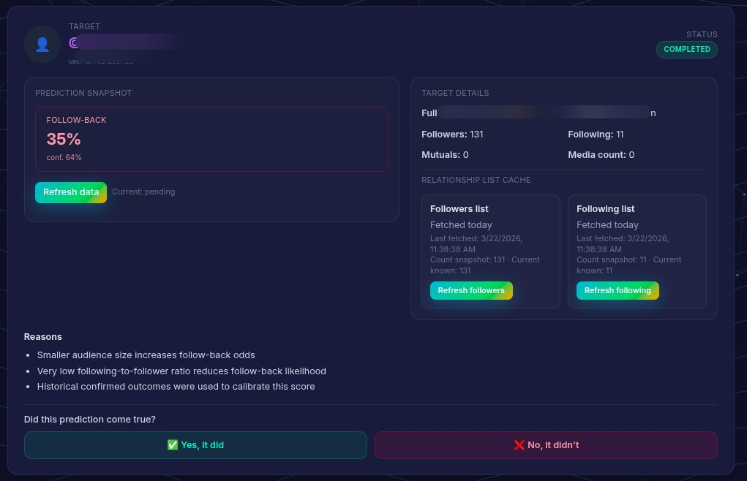The height and width of the screenshot is (481, 747).
Task: Confirm prediction with Yes, it did
Action: (x=195, y=445)
